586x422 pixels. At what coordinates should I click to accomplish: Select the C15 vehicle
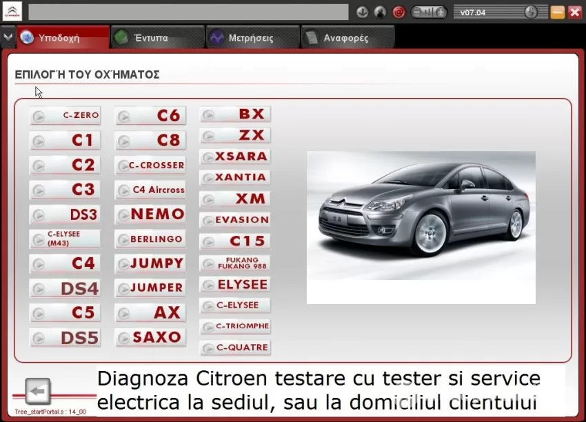[x=236, y=241]
